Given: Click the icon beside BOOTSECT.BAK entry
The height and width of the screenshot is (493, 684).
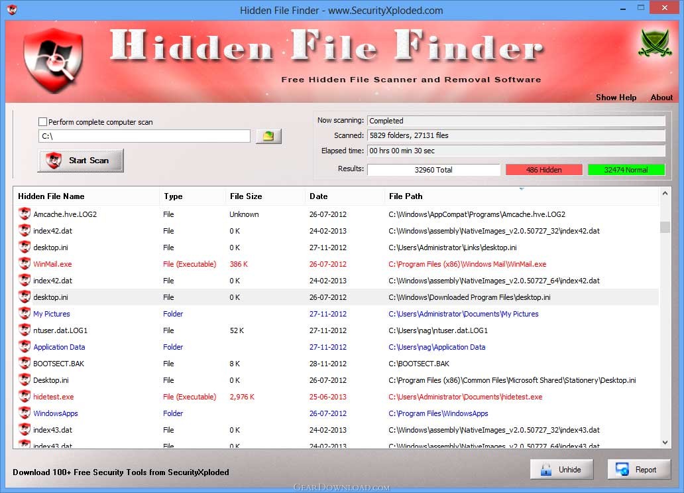Looking at the screenshot, I should 25,364.
